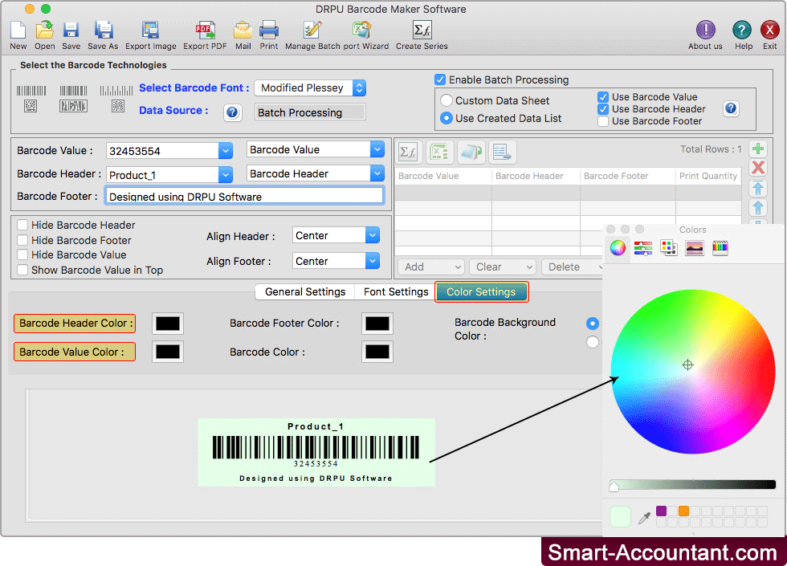Switch to the General Settings tab
Image resolution: width=787 pixels, height=566 pixels.
305,291
